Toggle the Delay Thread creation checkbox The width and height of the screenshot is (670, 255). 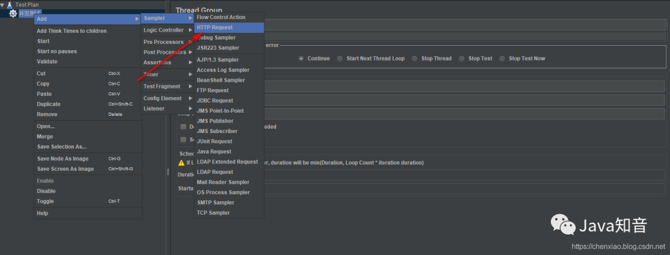tap(183, 127)
